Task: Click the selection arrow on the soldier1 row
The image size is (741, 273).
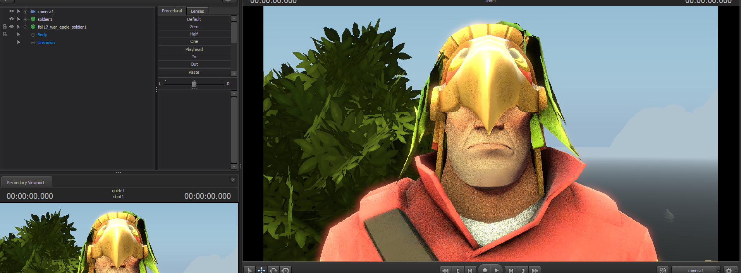Action: tap(19, 19)
